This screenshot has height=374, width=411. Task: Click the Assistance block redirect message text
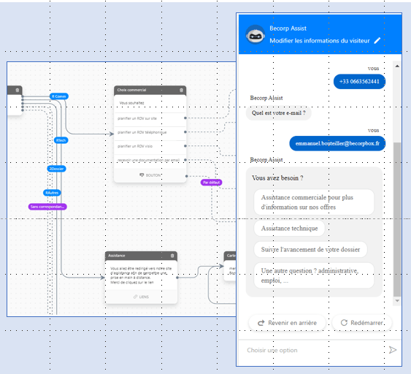[x=141, y=275]
